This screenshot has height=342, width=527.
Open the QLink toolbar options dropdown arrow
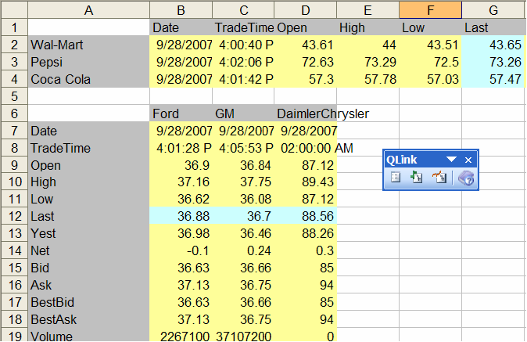[x=451, y=160]
